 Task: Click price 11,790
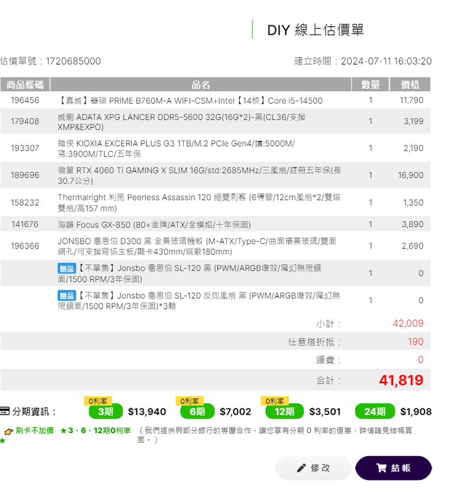tap(411, 100)
